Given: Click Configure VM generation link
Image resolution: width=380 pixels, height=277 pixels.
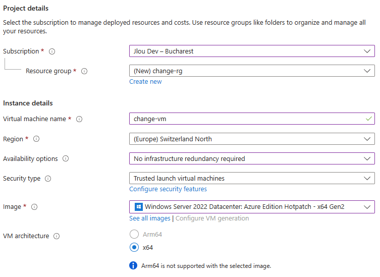Looking at the screenshot, I should 212,218.
